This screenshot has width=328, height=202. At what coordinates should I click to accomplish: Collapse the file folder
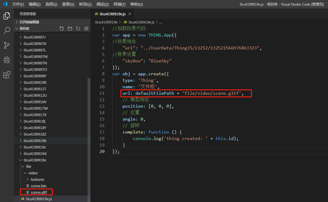[52, 167]
